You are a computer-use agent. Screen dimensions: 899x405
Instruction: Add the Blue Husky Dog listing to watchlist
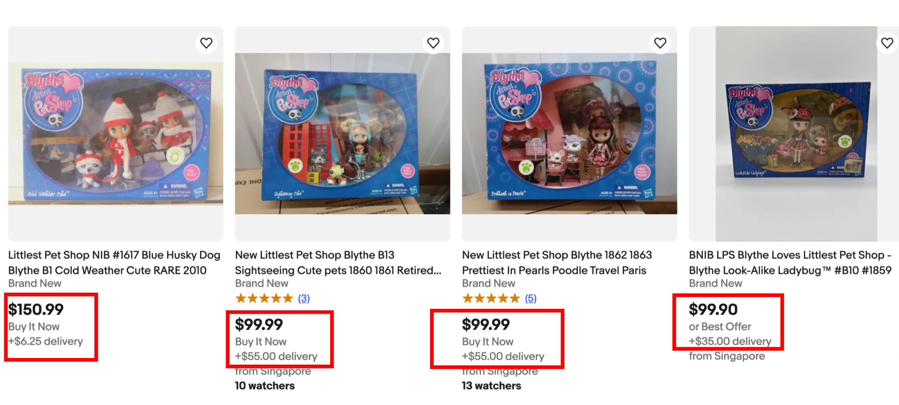click(206, 43)
